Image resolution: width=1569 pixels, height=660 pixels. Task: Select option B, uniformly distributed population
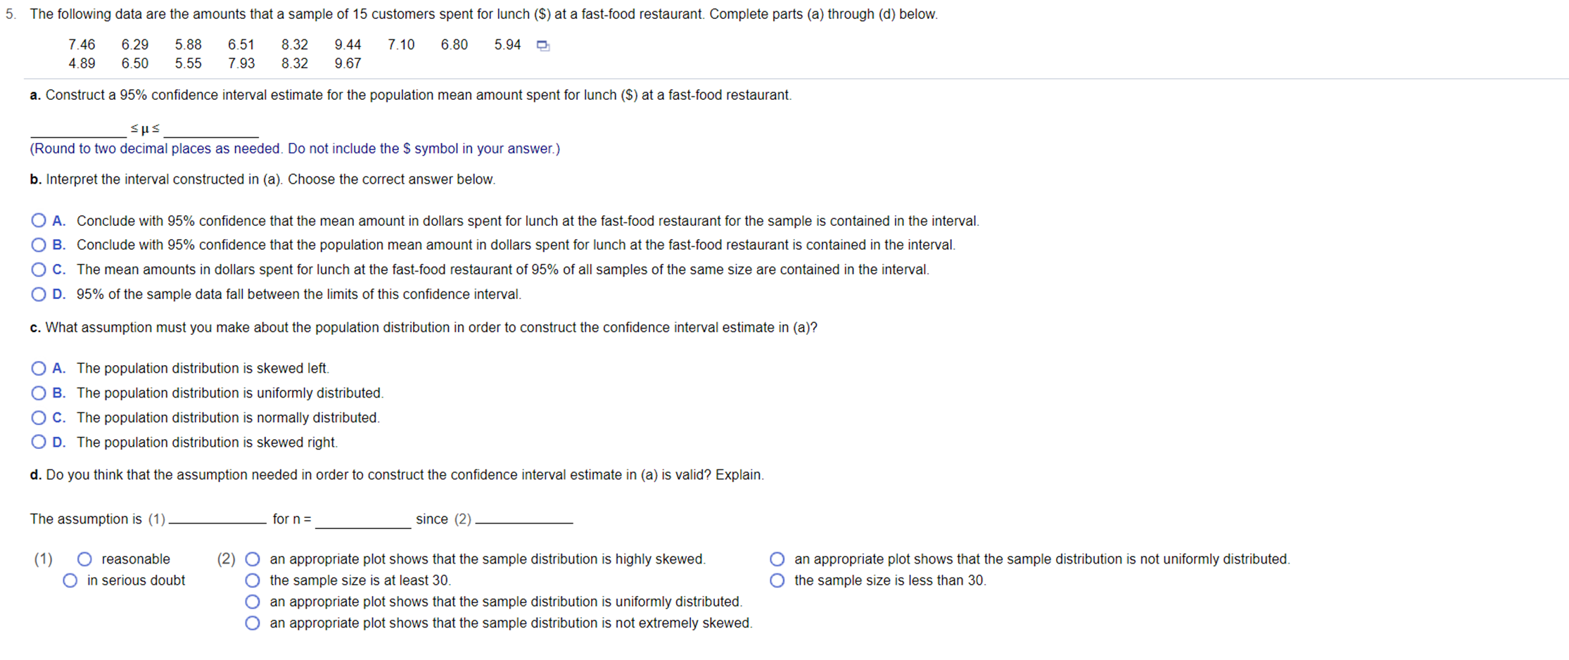(38, 393)
